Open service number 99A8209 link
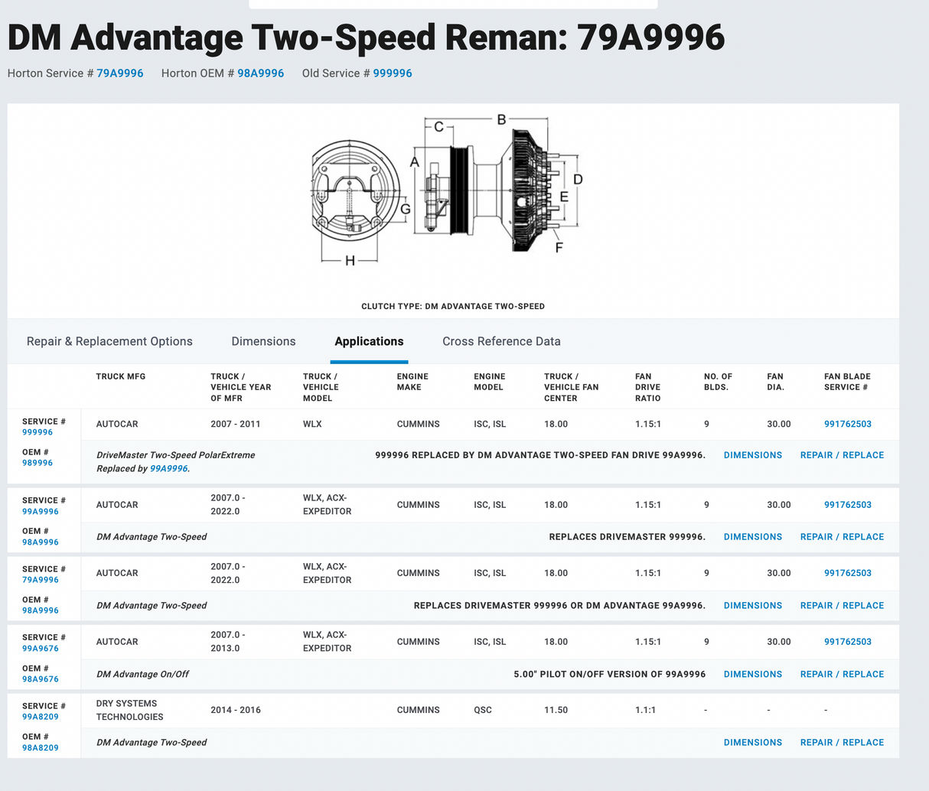Viewport: 929px width, 791px height. (x=40, y=717)
